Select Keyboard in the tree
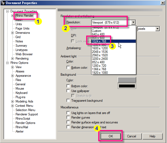This screenshot has width=167, height=143. click(21, 93)
